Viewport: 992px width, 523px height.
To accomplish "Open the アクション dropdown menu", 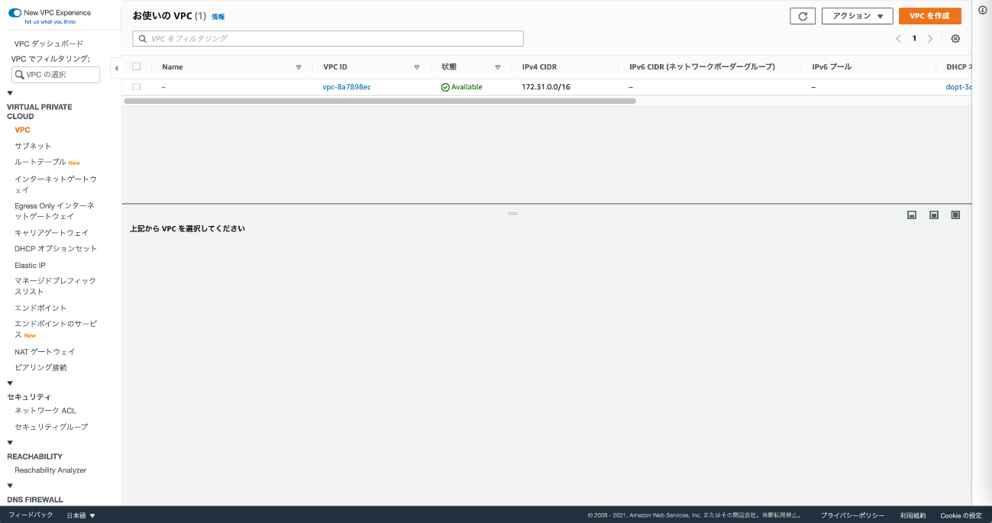I will [x=857, y=16].
